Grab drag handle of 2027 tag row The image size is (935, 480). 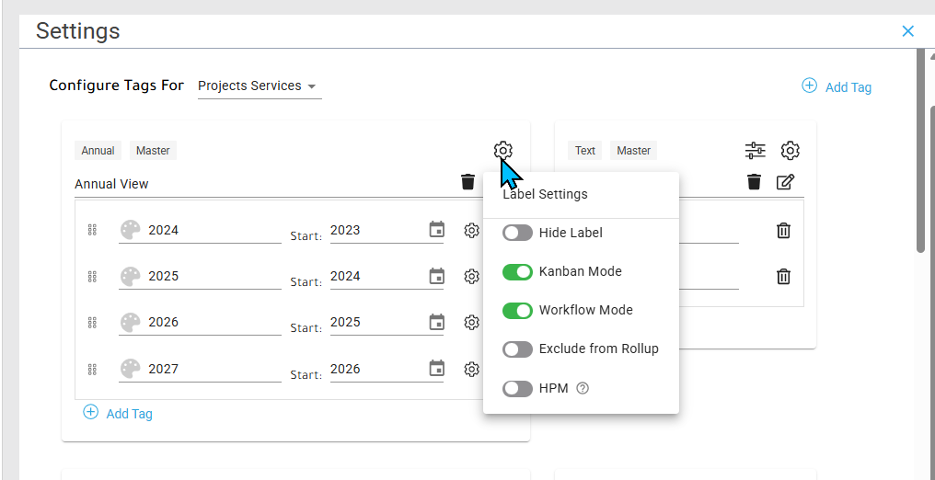coord(92,370)
